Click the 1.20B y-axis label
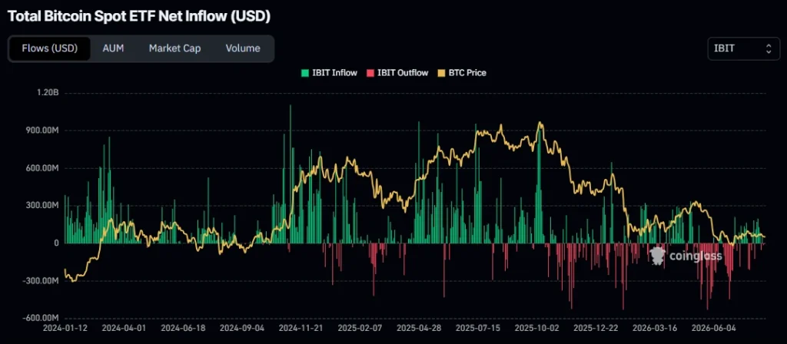 (48, 93)
